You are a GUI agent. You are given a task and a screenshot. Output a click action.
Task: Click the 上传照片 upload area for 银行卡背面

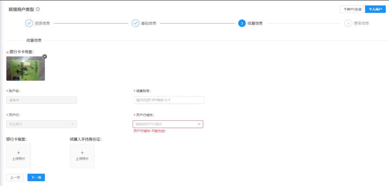(x=18, y=156)
